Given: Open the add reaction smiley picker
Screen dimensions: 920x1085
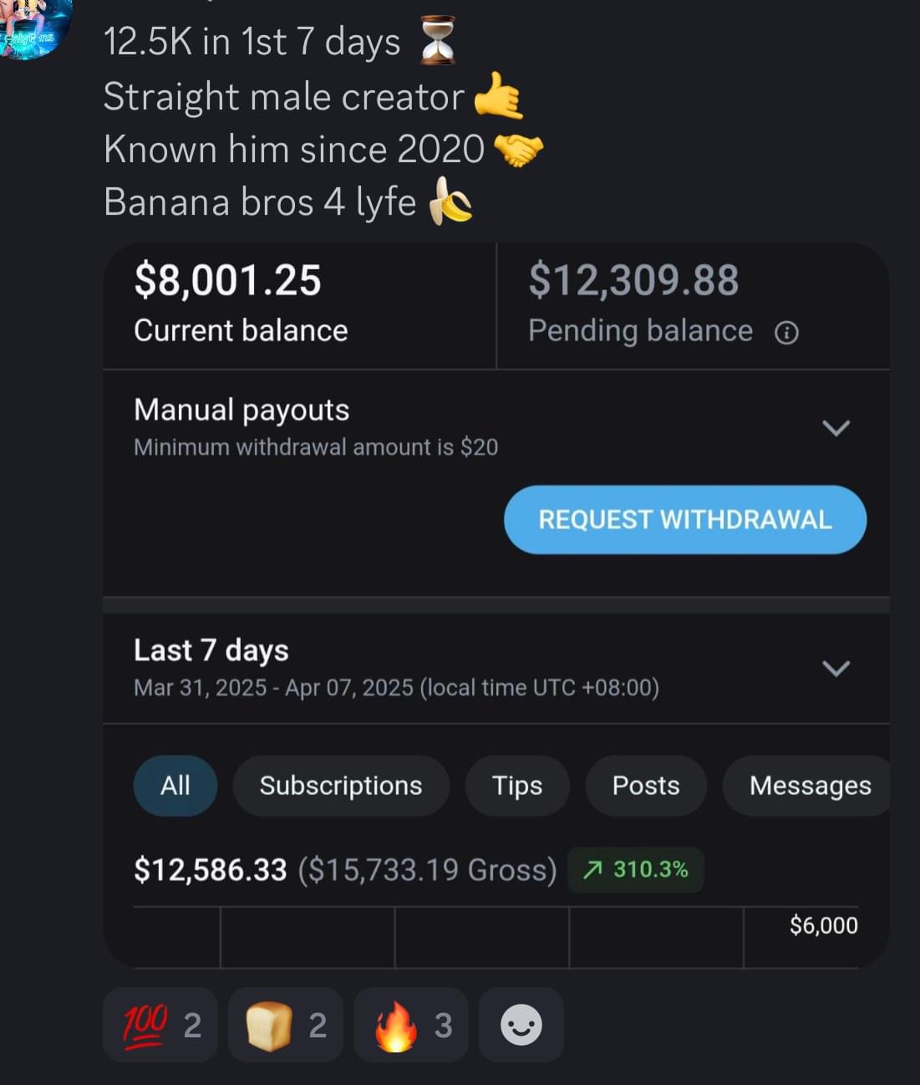Looking at the screenshot, I should pyautogui.click(x=521, y=1025).
